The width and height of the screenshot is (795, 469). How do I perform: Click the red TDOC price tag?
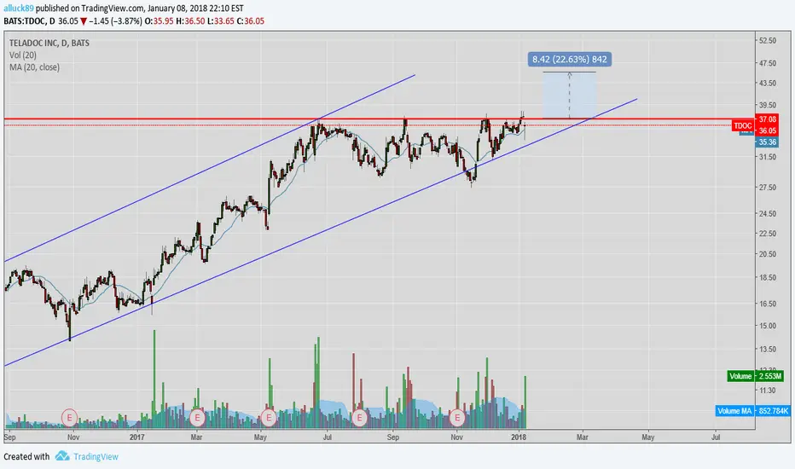(743, 125)
